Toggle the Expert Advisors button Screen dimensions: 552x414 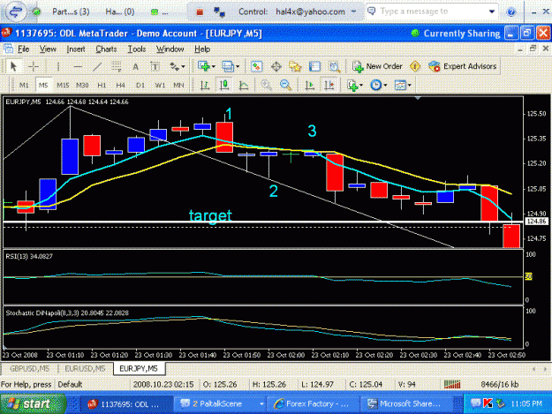coord(462,66)
